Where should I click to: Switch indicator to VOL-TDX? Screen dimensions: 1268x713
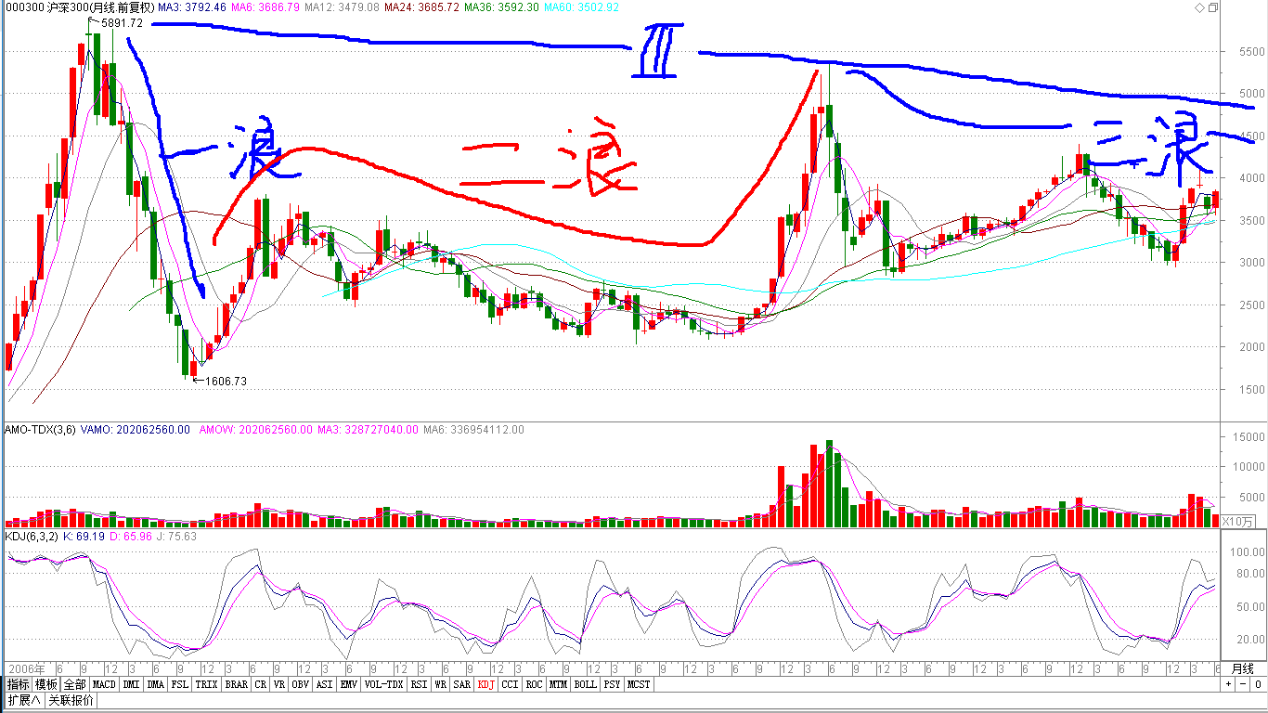tap(383, 684)
